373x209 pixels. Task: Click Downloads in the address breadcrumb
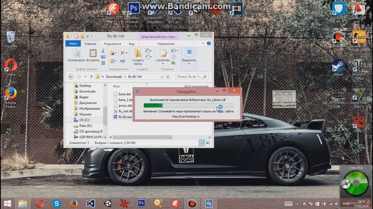[114, 77]
